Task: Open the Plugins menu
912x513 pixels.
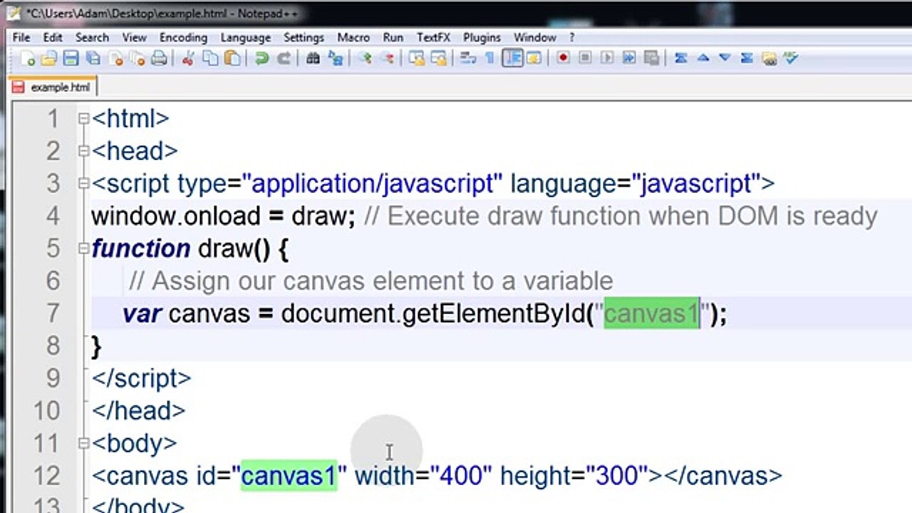Action: click(x=483, y=37)
